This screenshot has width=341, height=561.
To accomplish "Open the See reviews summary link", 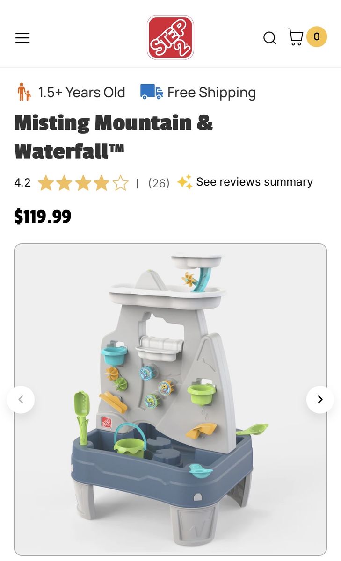I will (x=254, y=182).
